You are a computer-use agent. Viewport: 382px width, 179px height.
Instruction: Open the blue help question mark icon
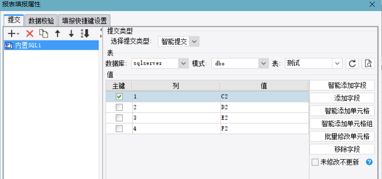370,162
